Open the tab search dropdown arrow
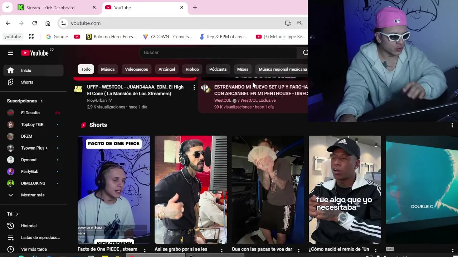This screenshot has width=458, height=257. tap(7, 7)
